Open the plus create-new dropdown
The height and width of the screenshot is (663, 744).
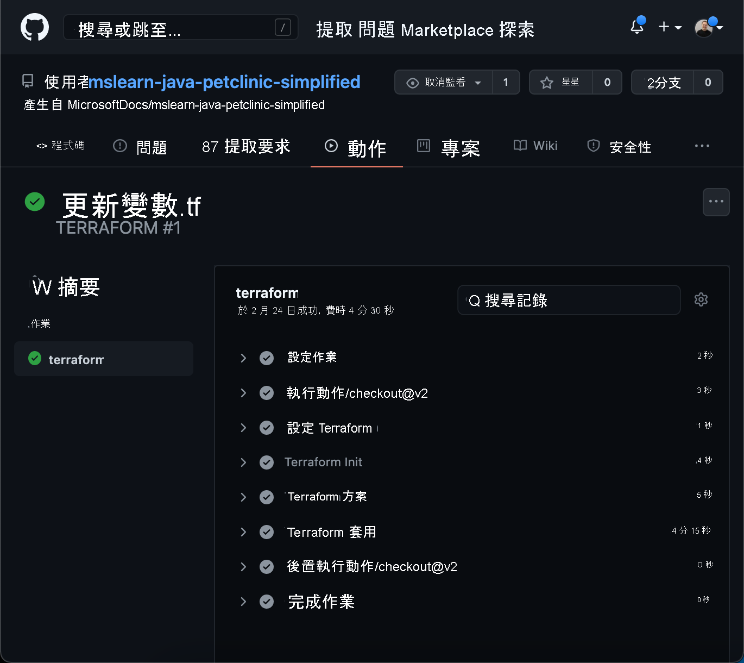(x=670, y=27)
